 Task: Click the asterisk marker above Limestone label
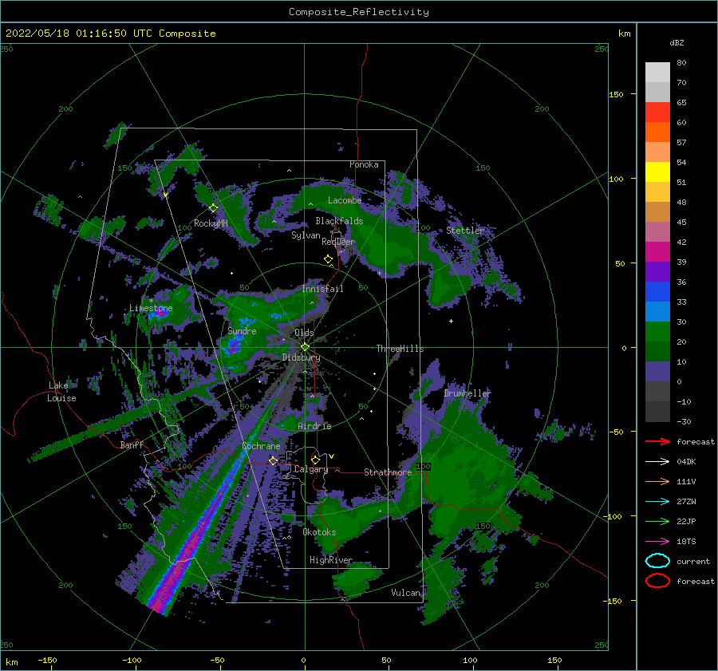tap(151, 301)
